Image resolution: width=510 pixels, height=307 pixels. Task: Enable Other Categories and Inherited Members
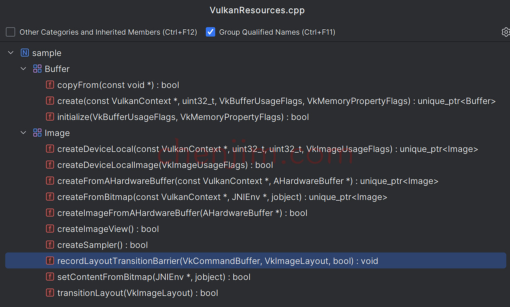point(10,32)
